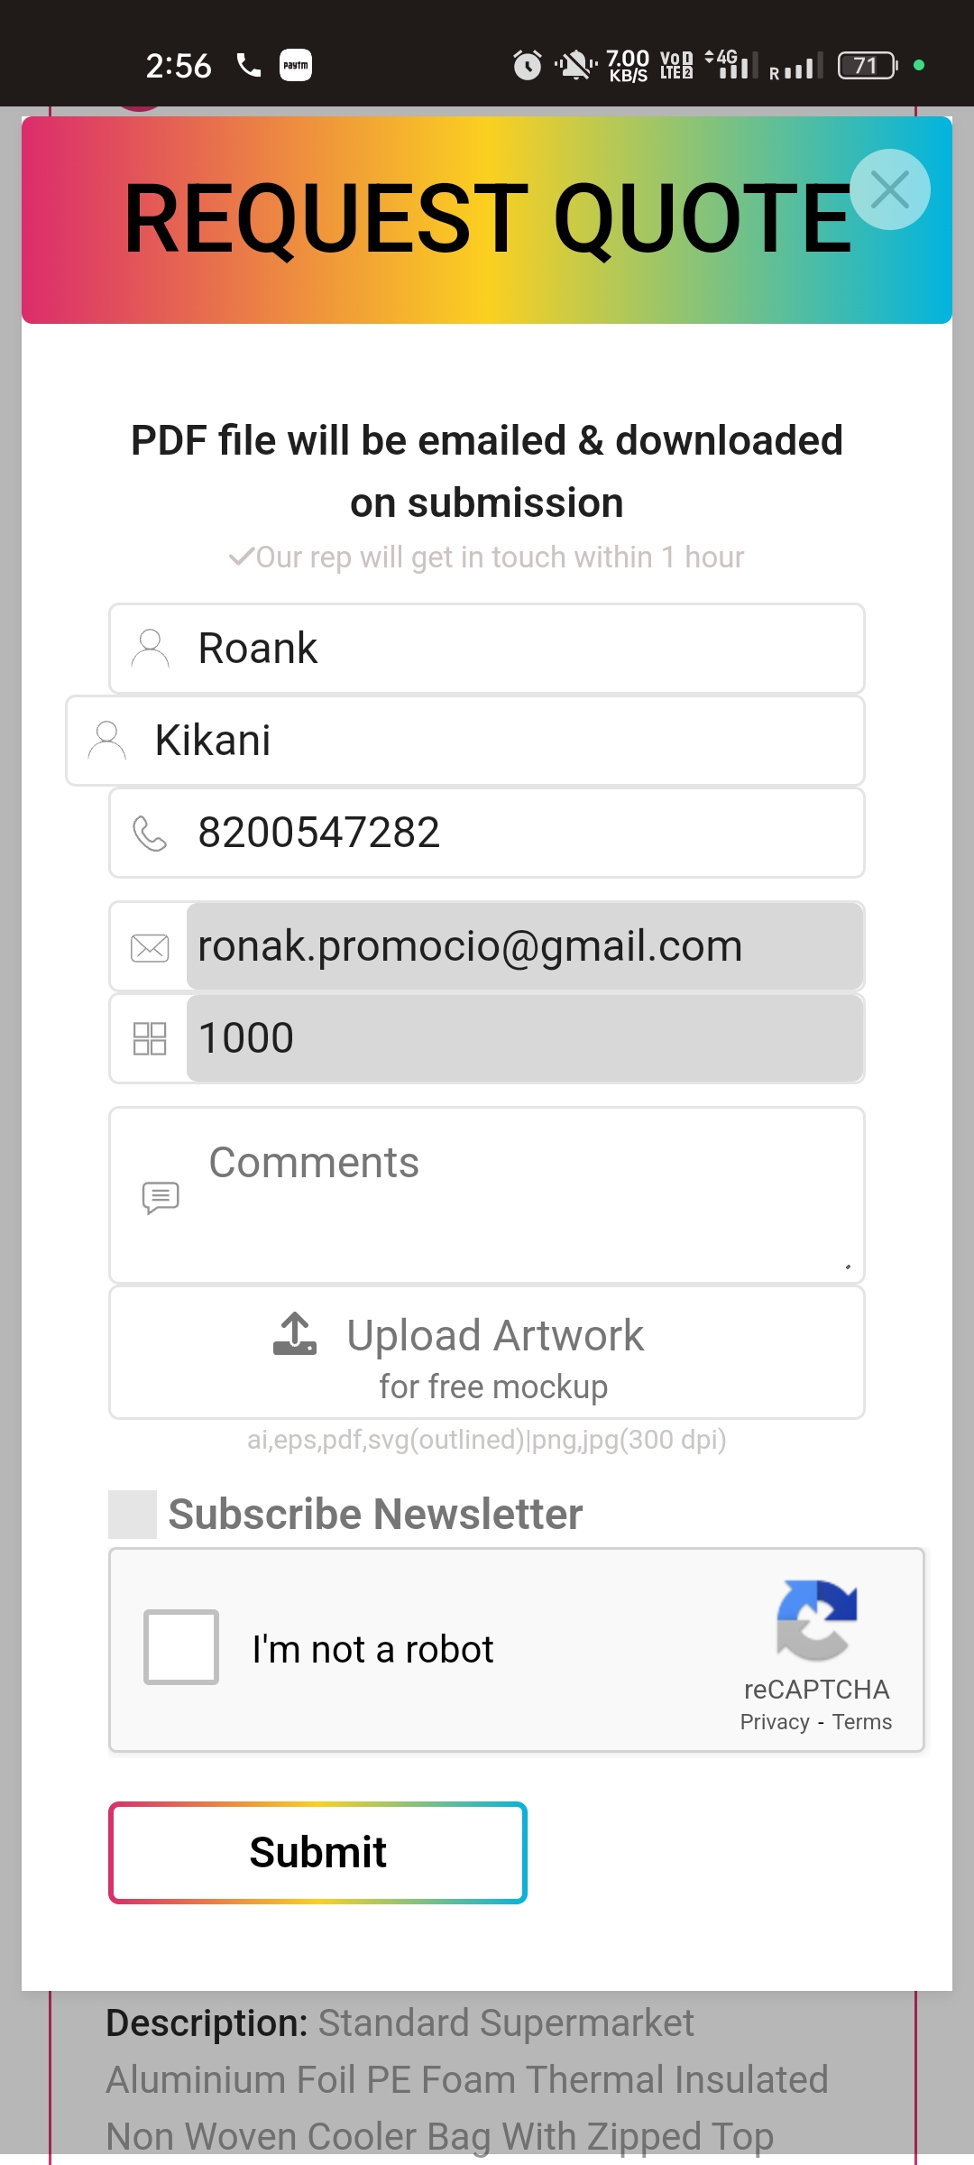Screen dimensions: 974x2165
Task: Focus the first name field containing Roank
Action: tap(523, 649)
